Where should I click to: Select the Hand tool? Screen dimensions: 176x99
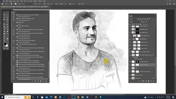(x=7, y=38)
